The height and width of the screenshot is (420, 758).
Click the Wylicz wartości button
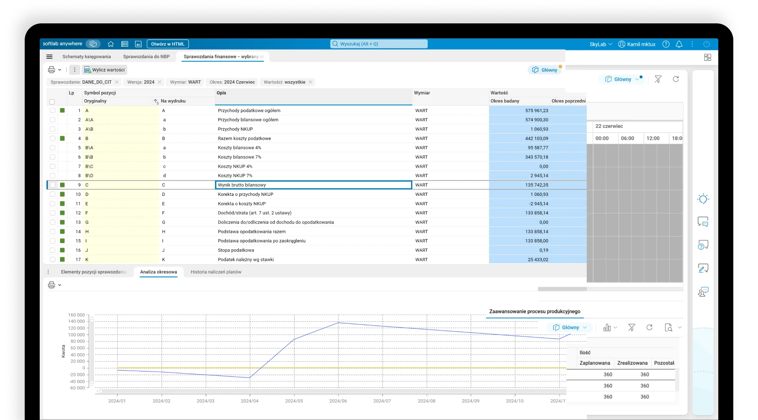(x=105, y=70)
